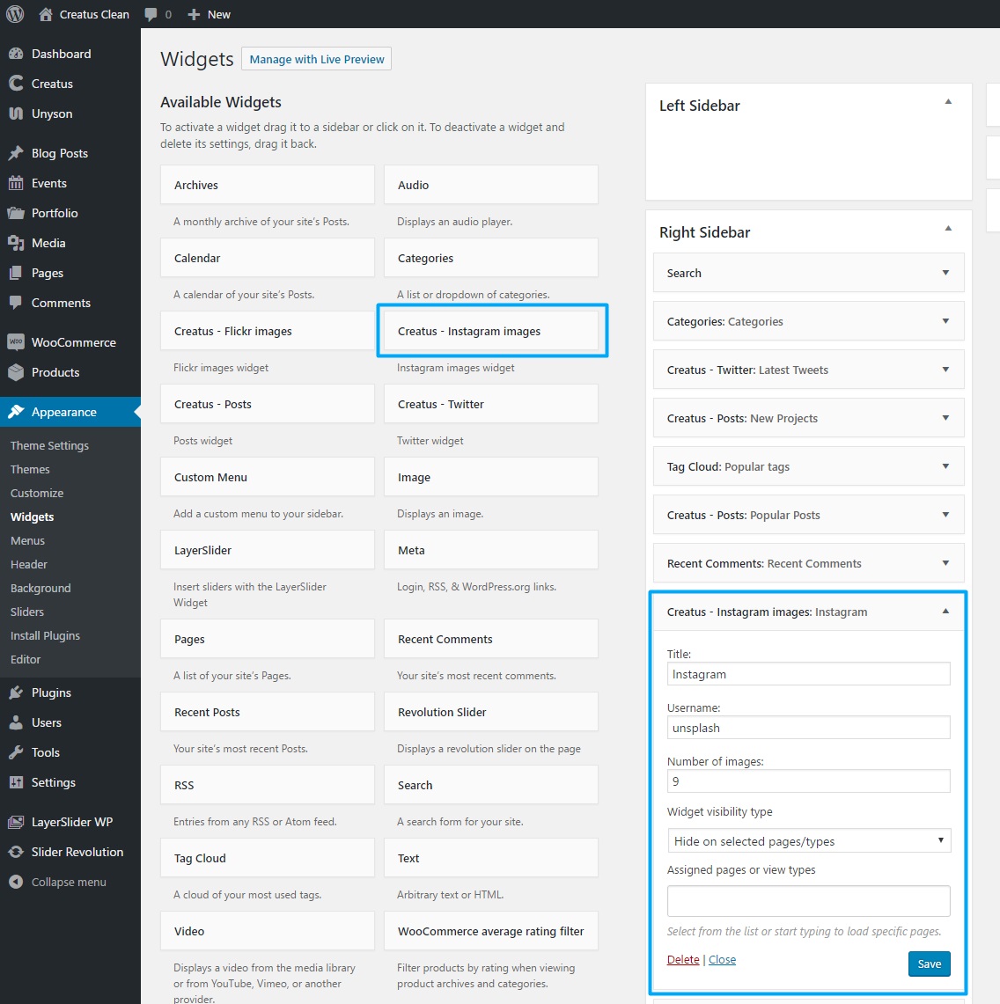Expand the Creatus - Posts: Popular Posts widget
Image resolution: width=1000 pixels, height=1004 pixels.
pos(945,515)
